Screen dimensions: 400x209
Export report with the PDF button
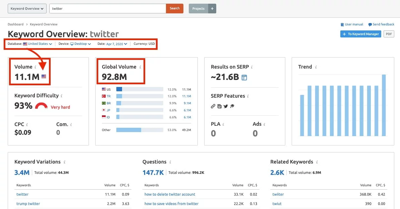point(389,34)
